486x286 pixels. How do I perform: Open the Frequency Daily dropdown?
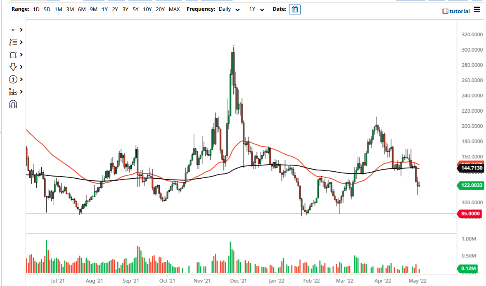click(229, 9)
